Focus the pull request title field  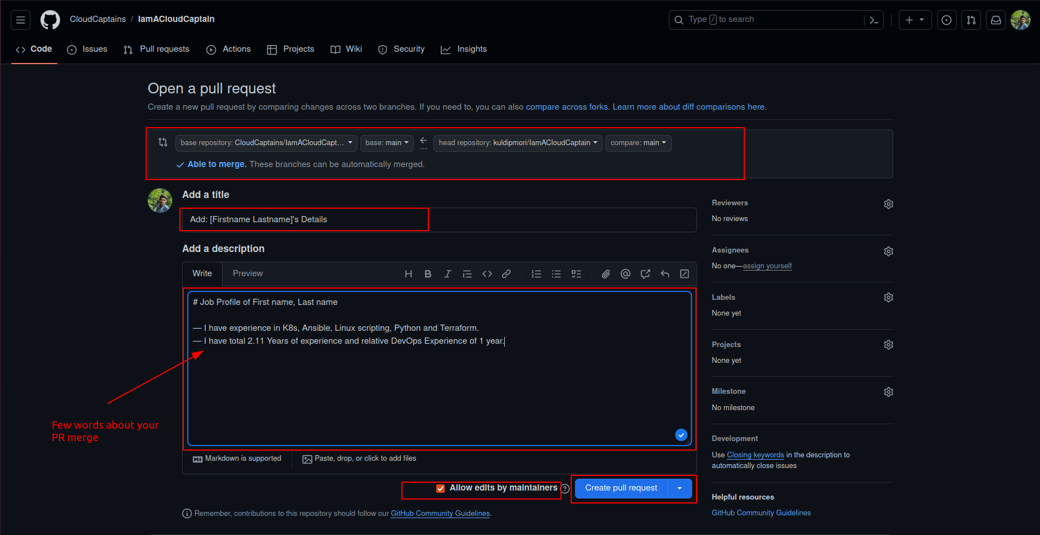pos(439,220)
